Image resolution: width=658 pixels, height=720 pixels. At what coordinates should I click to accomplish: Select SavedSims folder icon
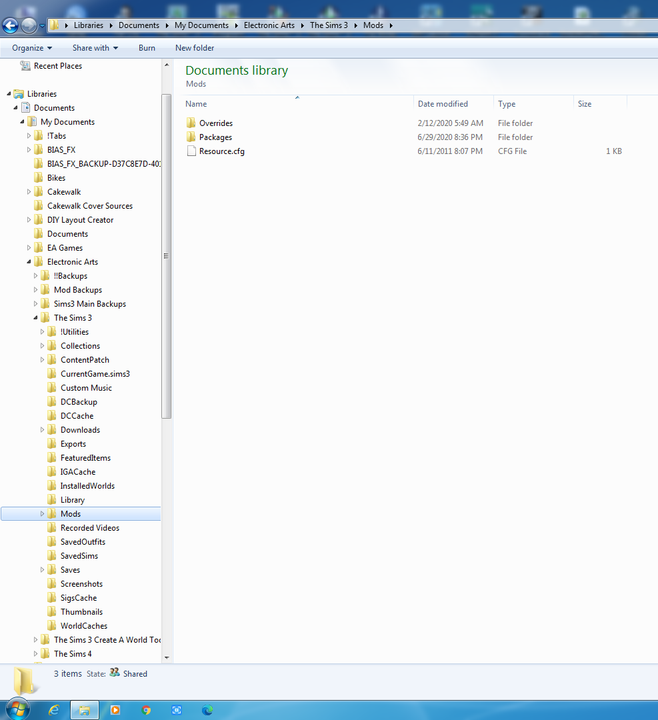[52, 556]
